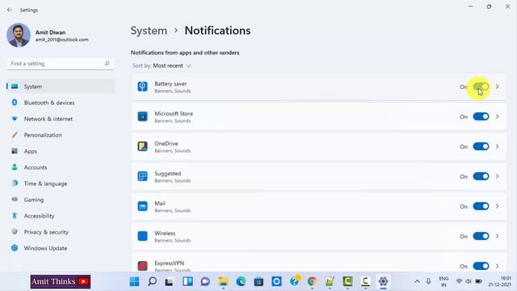The height and width of the screenshot is (291, 517).
Task: Launch Microsoft Edge from the taskbar
Action: pyautogui.click(x=241, y=281)
